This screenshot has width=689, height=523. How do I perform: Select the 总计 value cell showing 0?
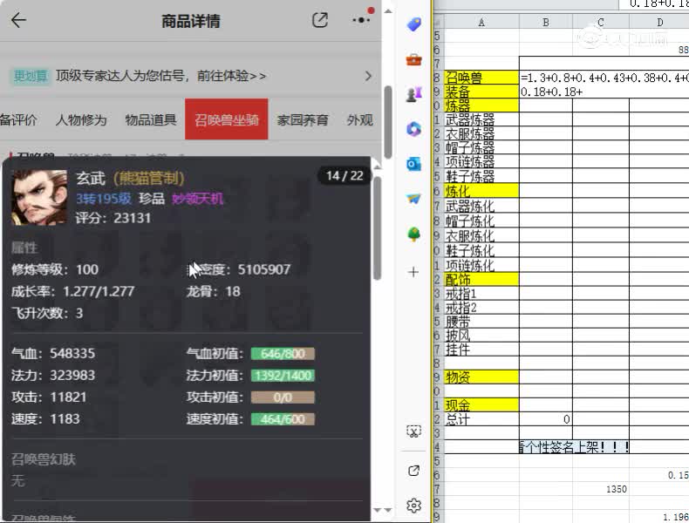(546, 419)
